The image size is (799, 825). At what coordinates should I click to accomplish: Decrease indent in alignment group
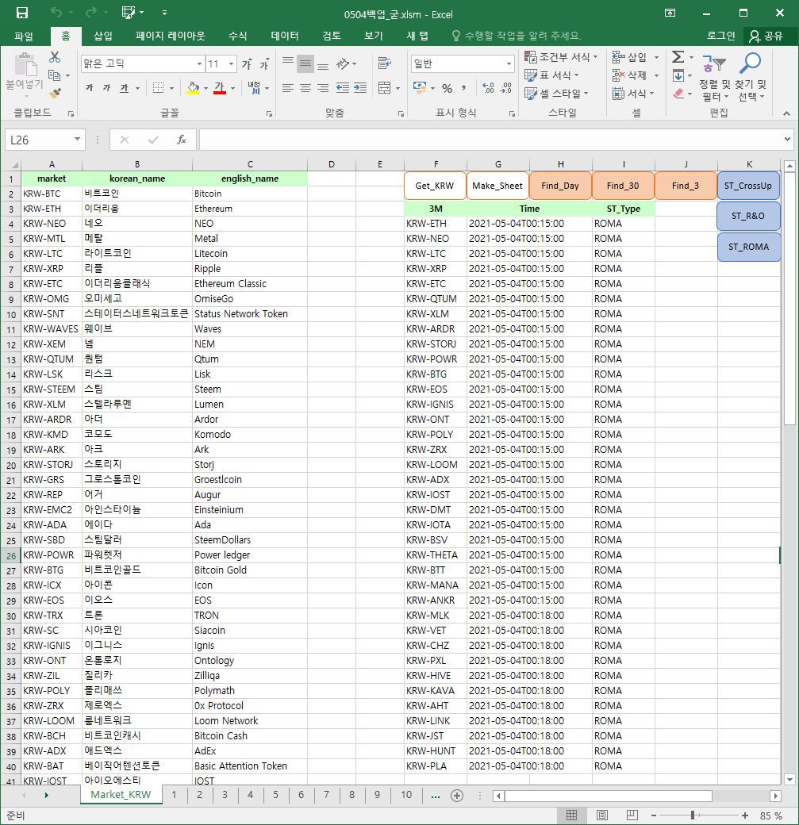343,88
